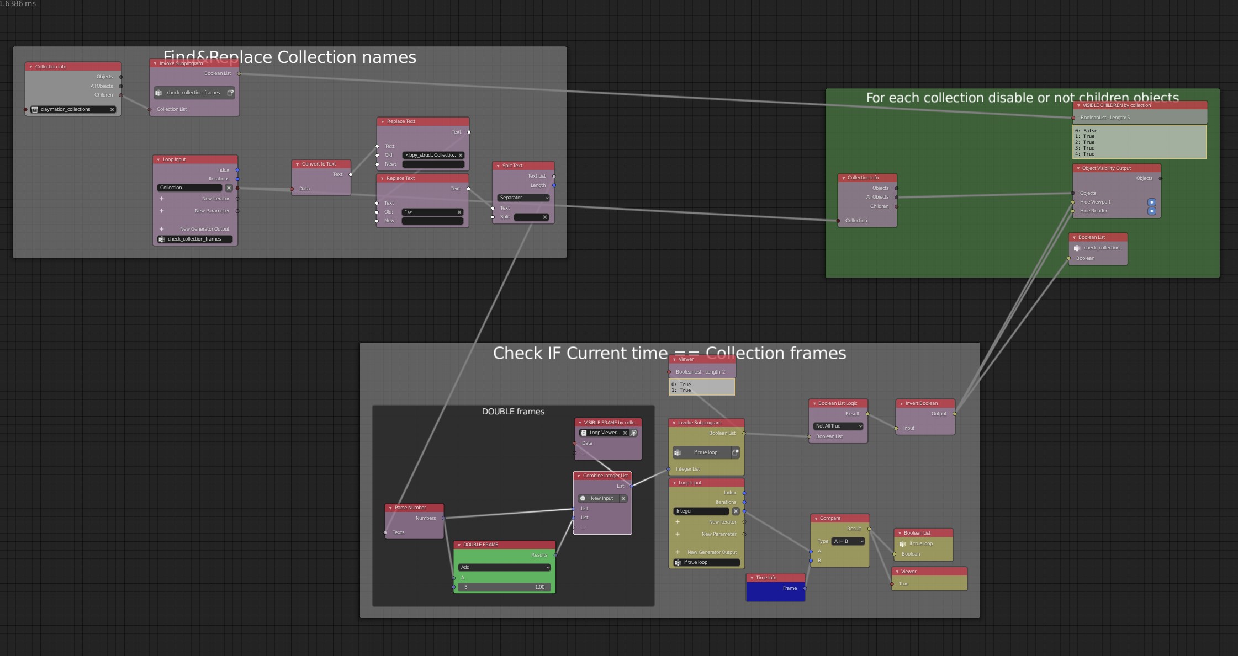
Task: Click the VISIBLE CHILDREN by collection node header
Action: (1140, 105)
